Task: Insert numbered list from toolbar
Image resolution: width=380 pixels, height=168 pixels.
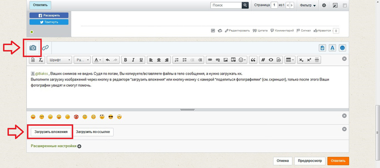Action: point(177,60)
